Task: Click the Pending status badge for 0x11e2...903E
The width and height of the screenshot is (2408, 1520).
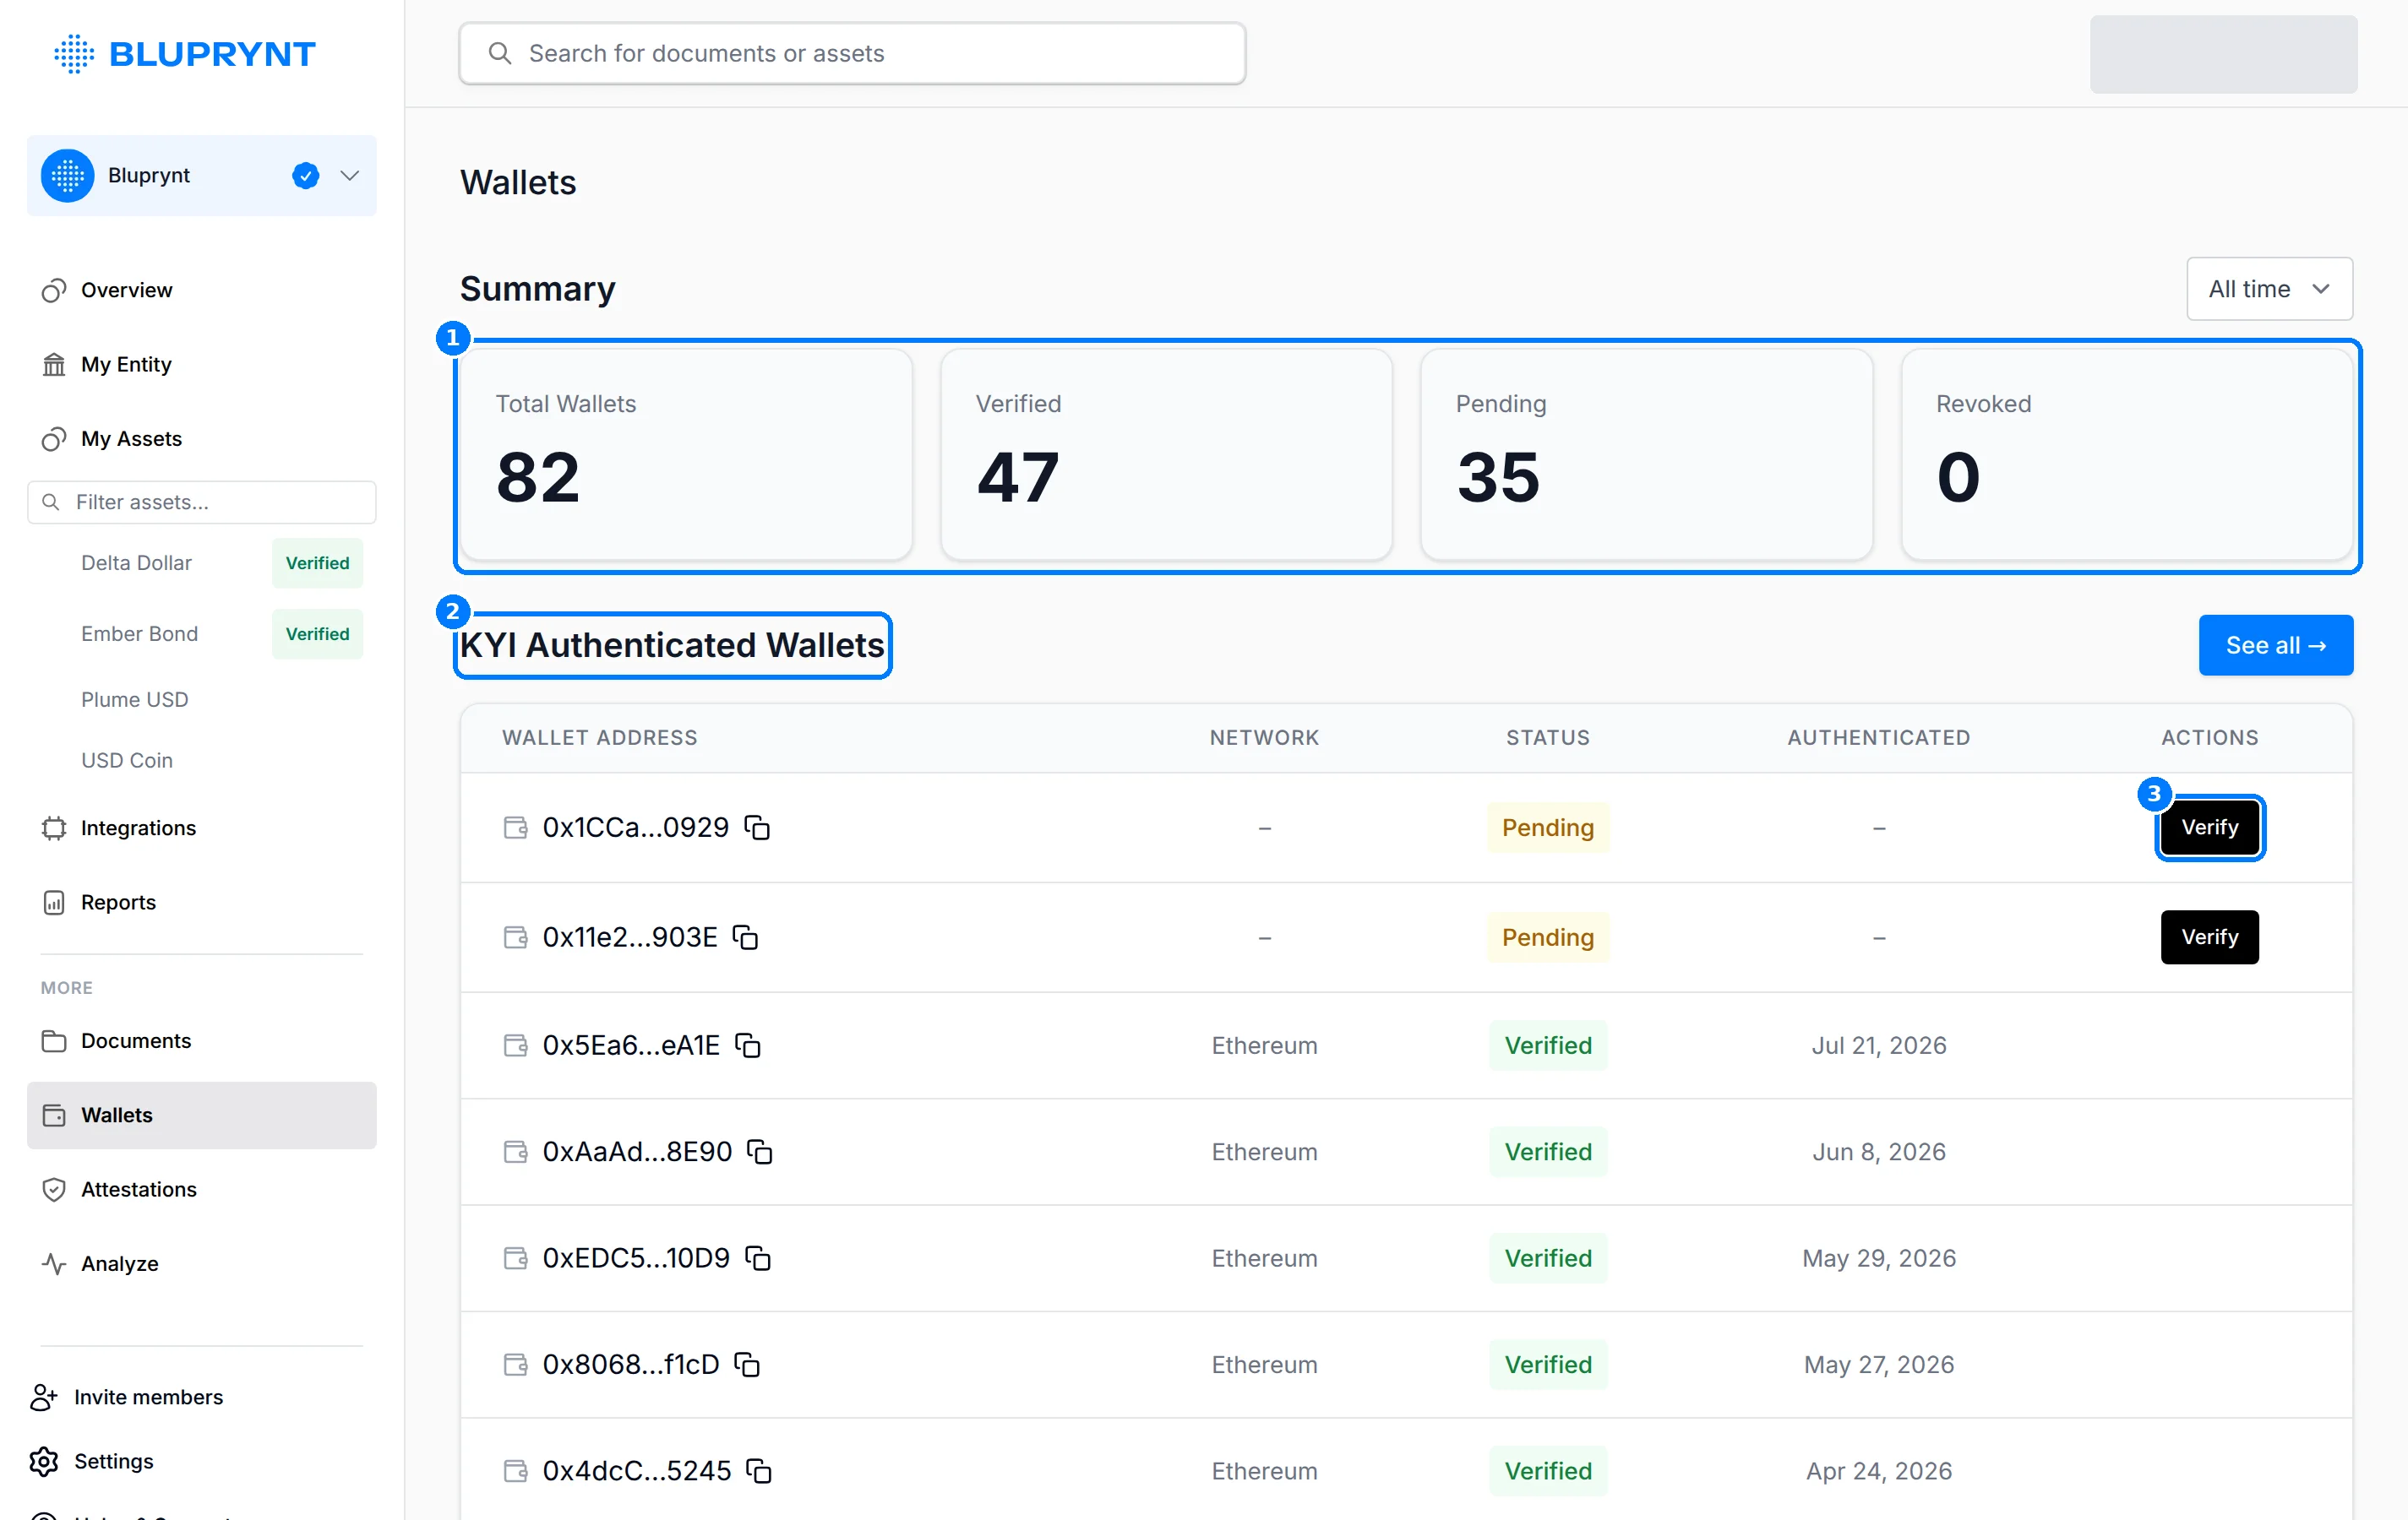Action: (1548, 937)
